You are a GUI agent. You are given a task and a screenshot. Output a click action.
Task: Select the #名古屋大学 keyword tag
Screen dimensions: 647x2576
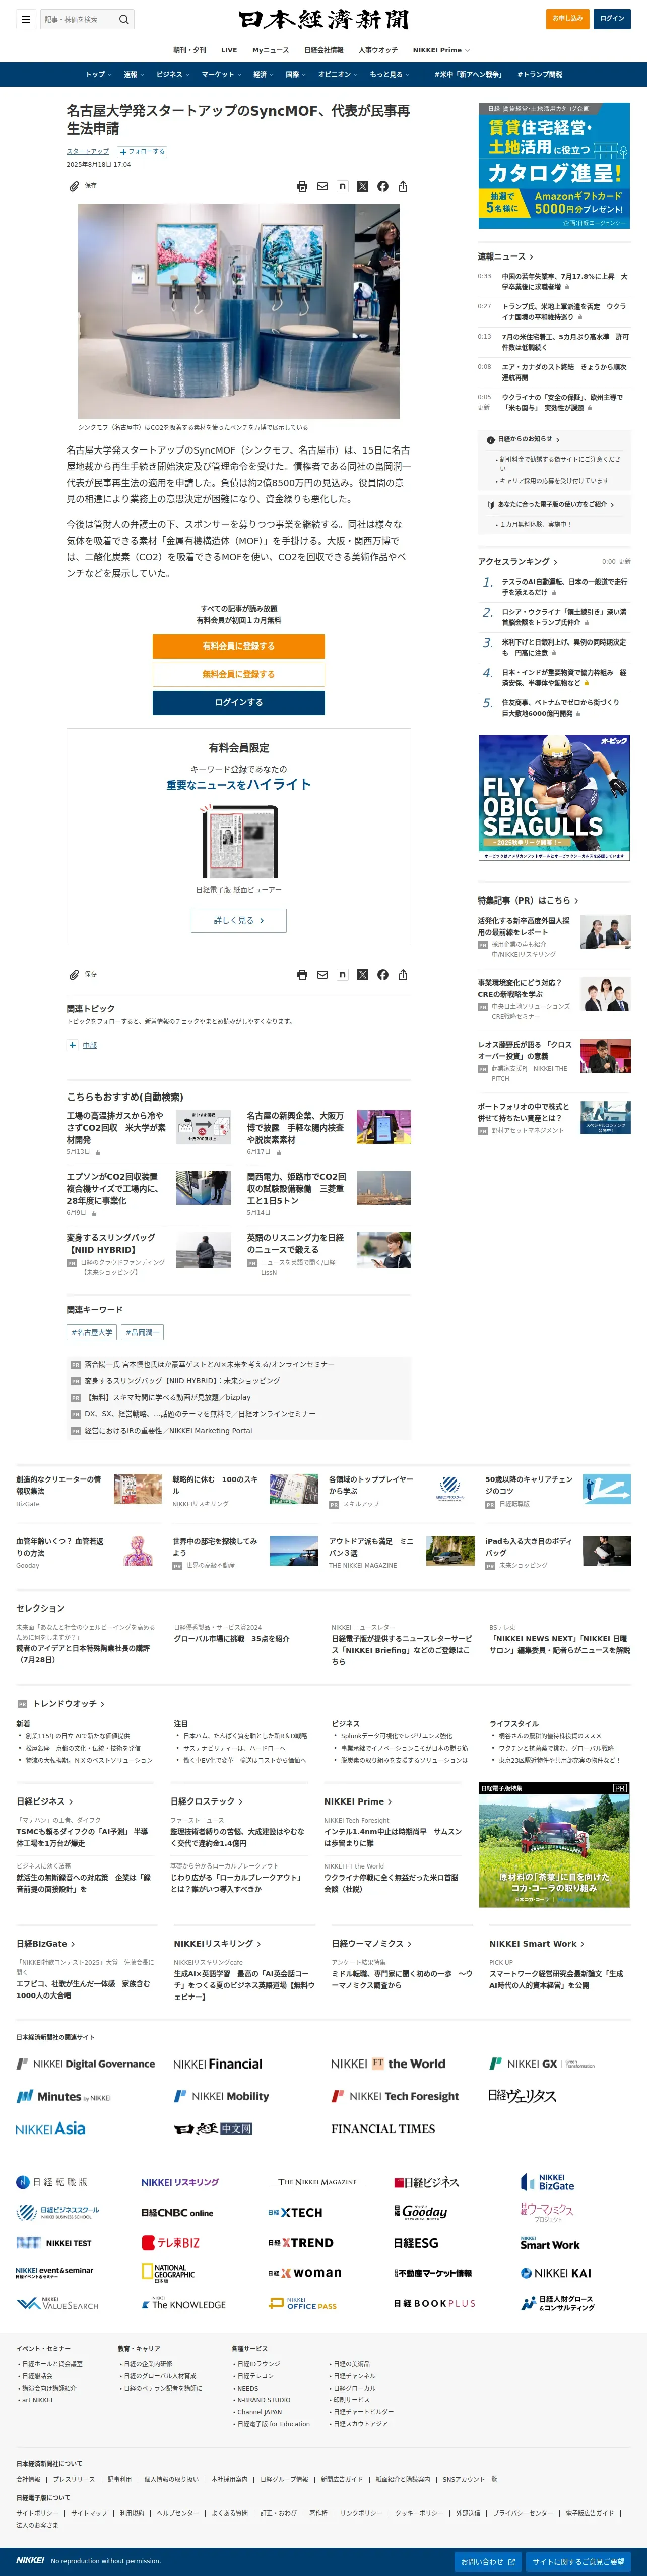pos(92,1333)
